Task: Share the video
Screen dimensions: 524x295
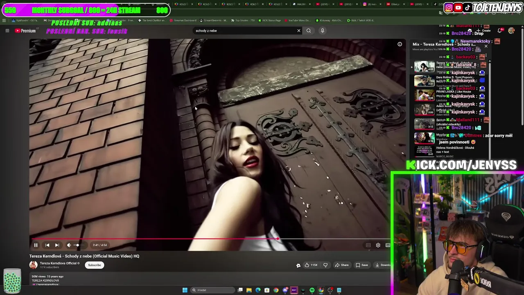Action: pos(342,265)
